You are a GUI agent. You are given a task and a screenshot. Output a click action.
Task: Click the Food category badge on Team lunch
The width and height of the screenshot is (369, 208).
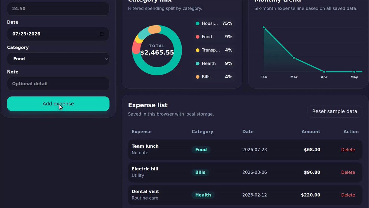pos(201,150)
